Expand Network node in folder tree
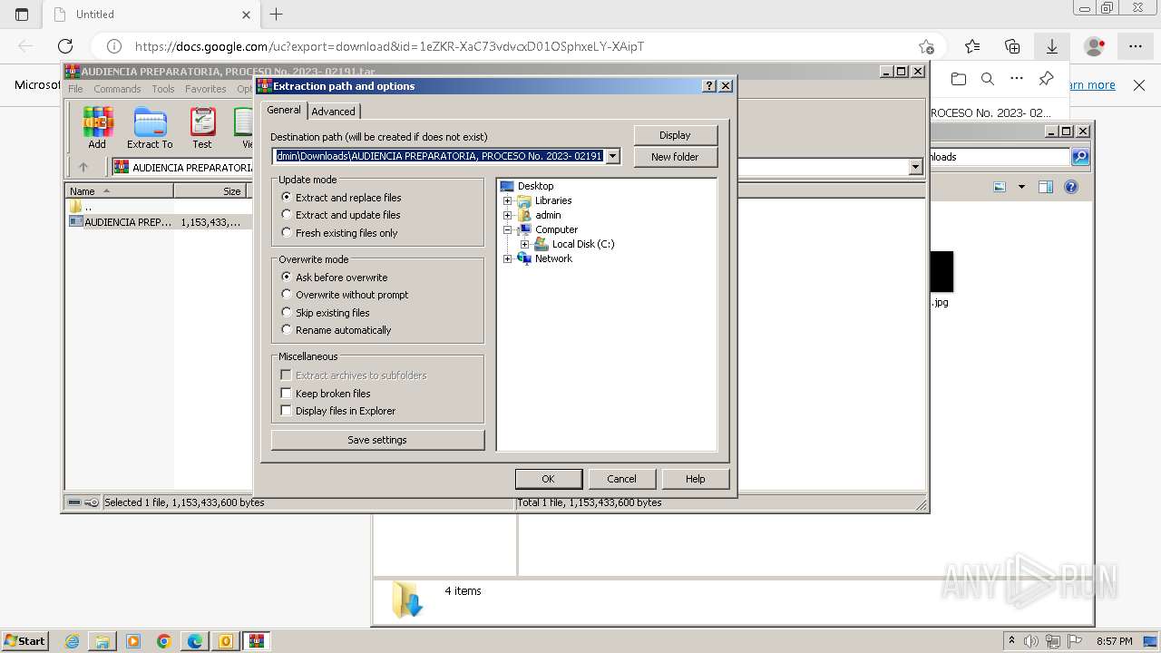This screenshot has width=1161, height=653. tap(508, 258)
